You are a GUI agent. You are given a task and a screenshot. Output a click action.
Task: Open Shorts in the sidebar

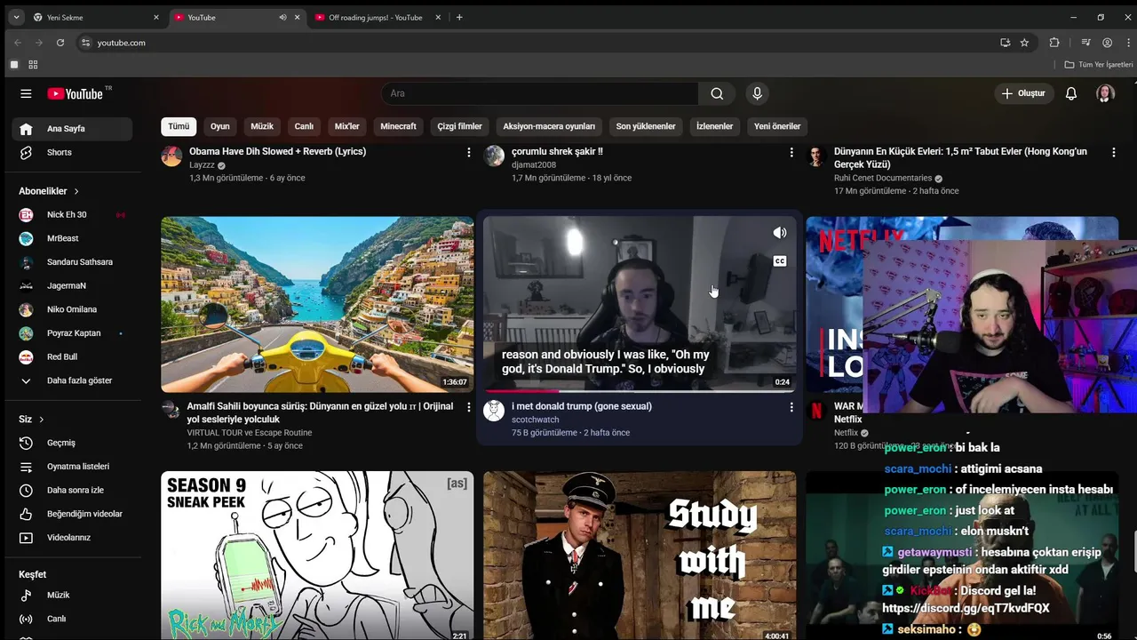72,152
